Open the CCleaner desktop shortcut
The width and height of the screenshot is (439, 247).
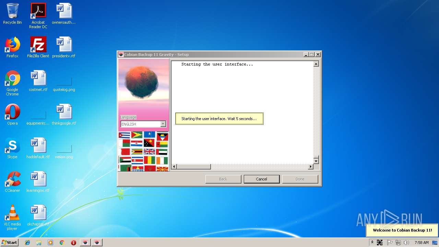[12, 182]
